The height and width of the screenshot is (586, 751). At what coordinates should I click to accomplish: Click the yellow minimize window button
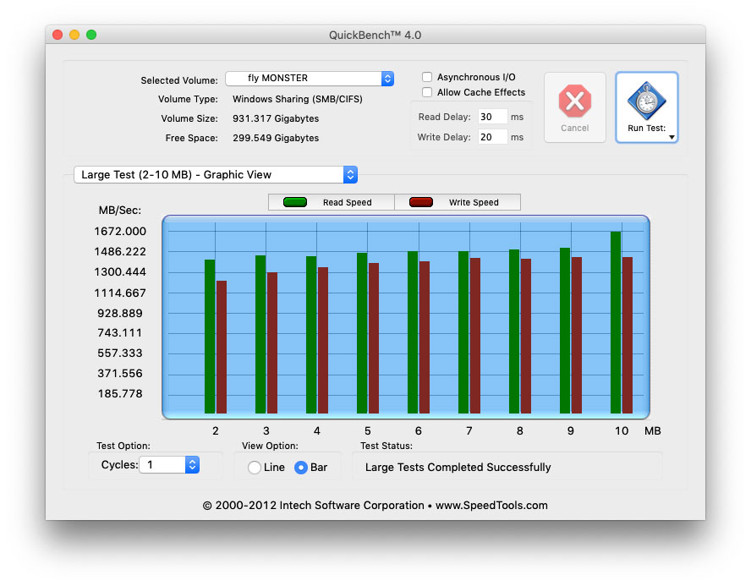point(74,35)
